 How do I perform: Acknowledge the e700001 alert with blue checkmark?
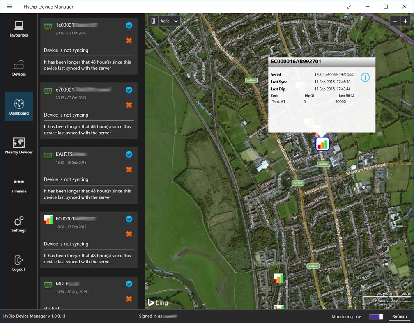pos(129,90)
